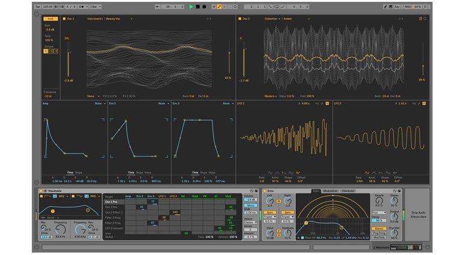This screenshot has height=255, width=462.
Task: Toggle the automation arm icon in transport
Action: coord(219,7)
